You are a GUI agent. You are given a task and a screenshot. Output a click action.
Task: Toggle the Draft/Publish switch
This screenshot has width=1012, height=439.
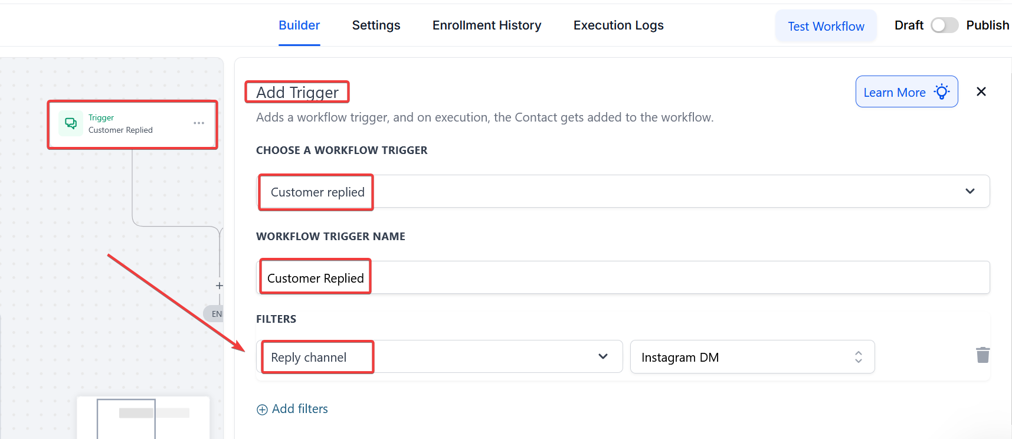click(x=944, y=25)
